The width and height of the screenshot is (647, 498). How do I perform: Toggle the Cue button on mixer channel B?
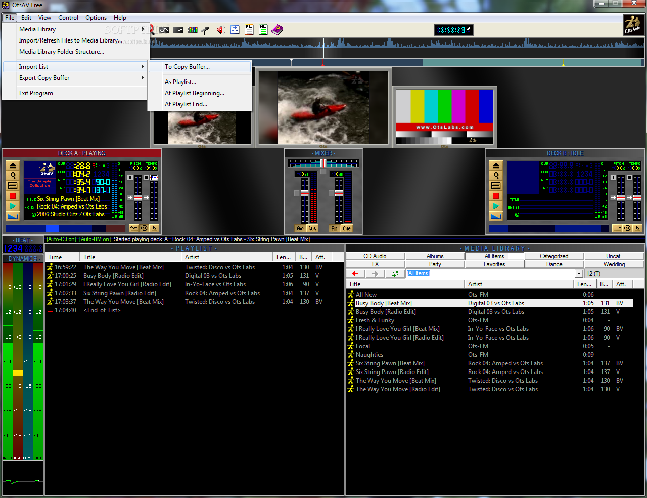pos(347,229)
